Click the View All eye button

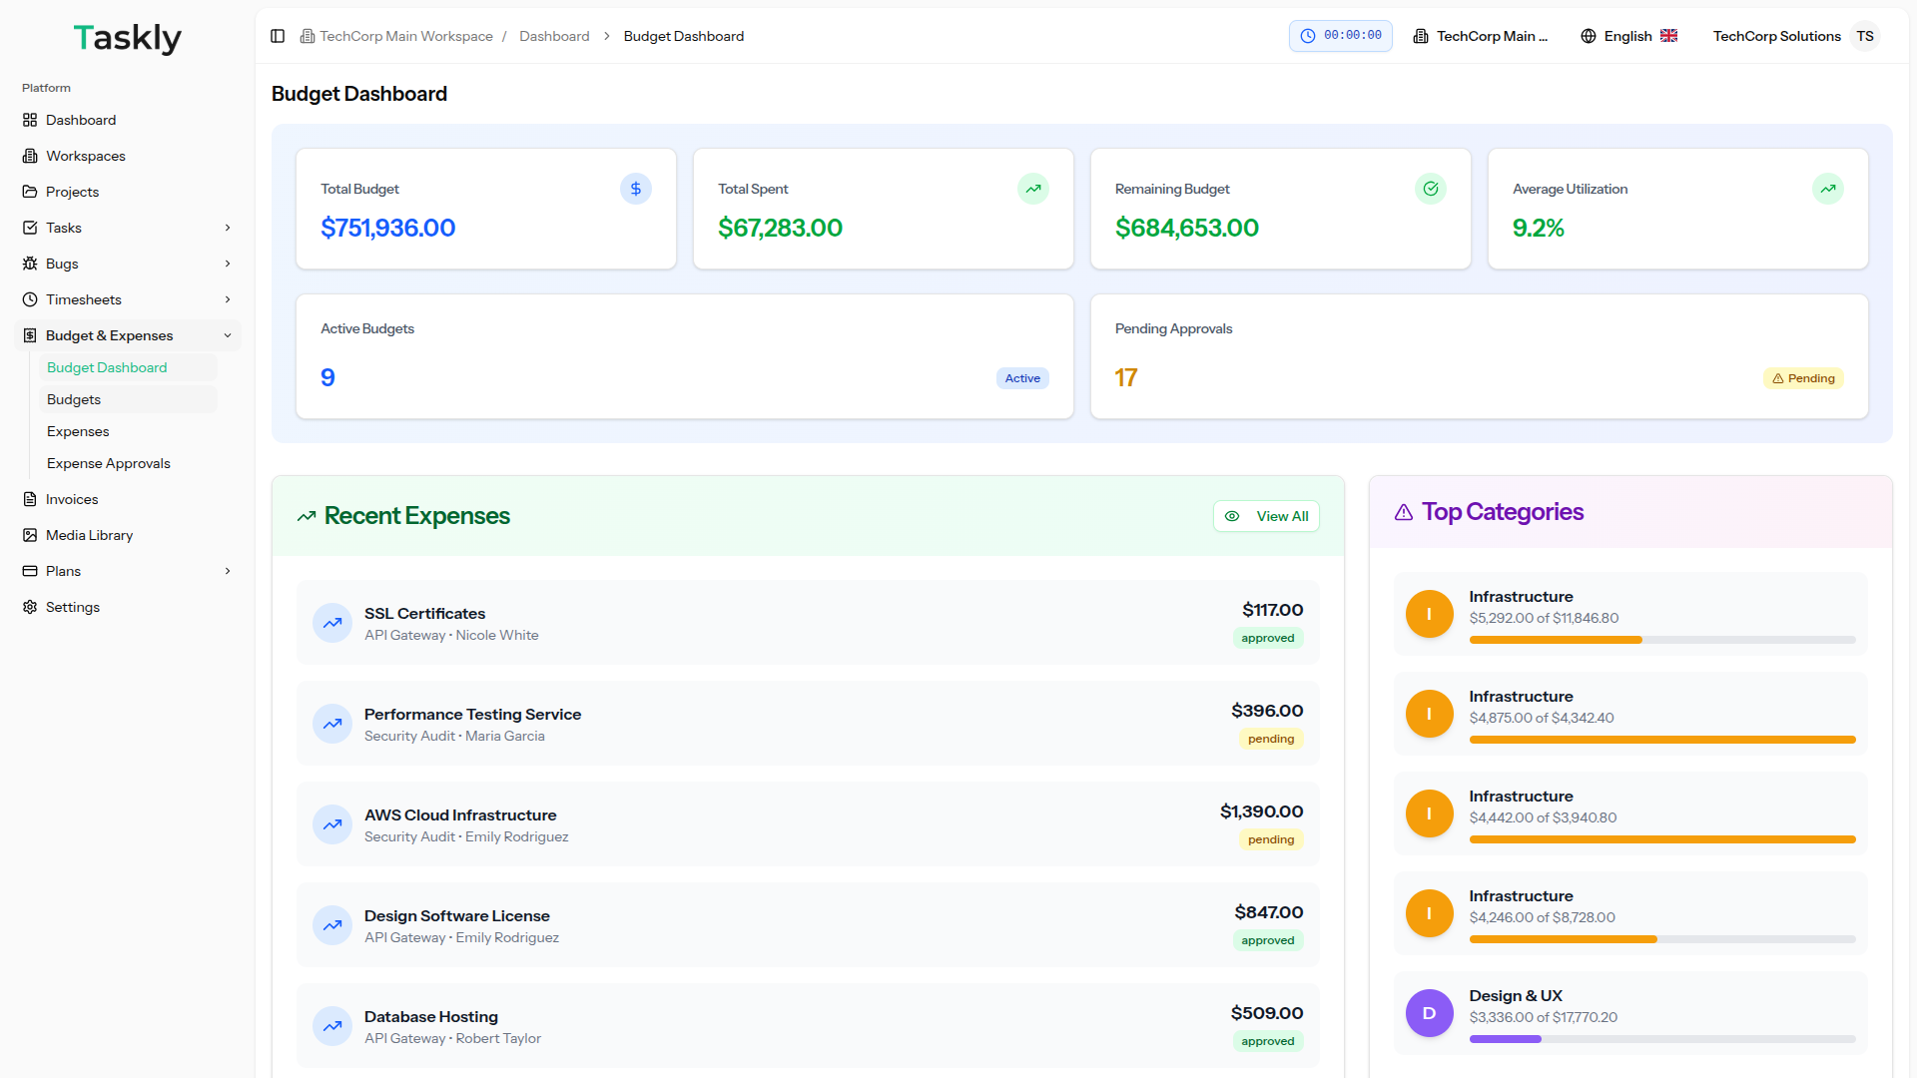(x=1266, y=516)
